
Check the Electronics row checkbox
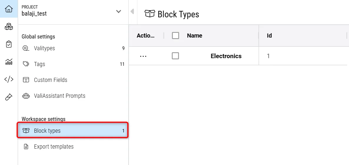tap(175, 56)
